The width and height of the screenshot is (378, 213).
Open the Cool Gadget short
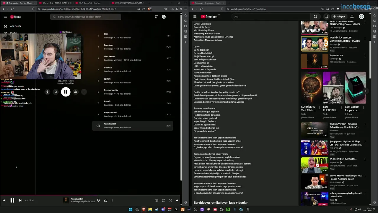point(356,88)
